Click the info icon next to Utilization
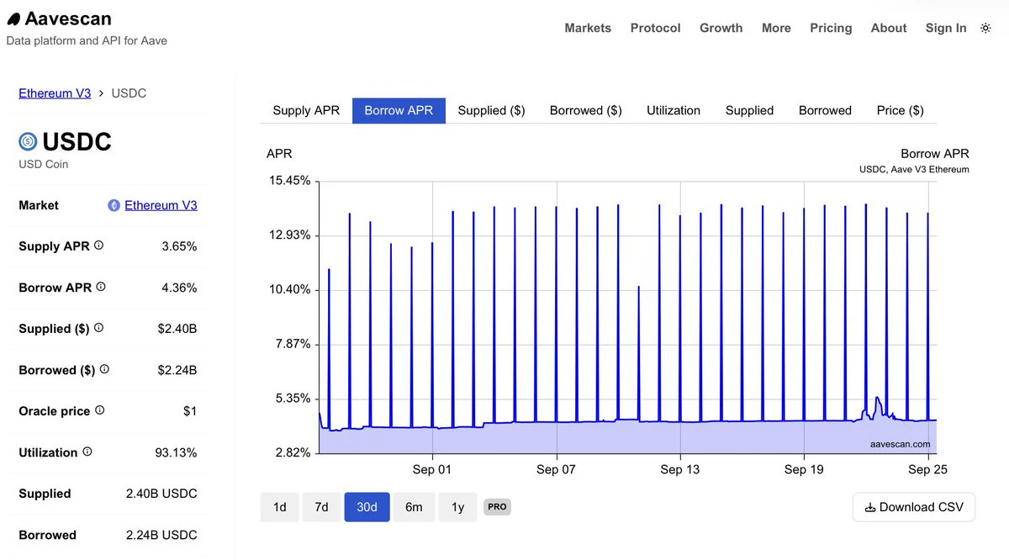 pyautogui.click(x=87, y=452)
